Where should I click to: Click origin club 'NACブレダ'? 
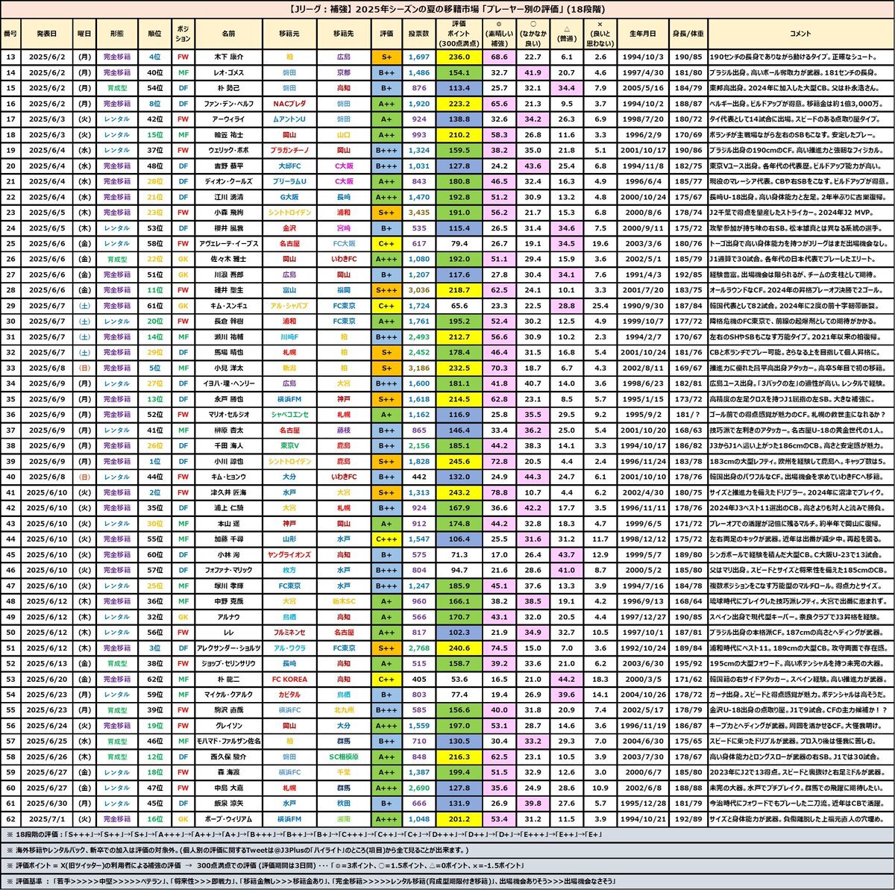point(289,104)
